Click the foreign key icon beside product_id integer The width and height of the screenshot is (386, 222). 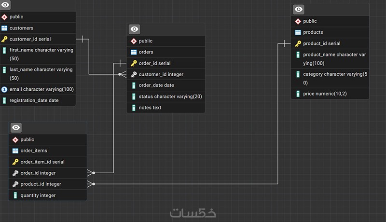[15, 184]
